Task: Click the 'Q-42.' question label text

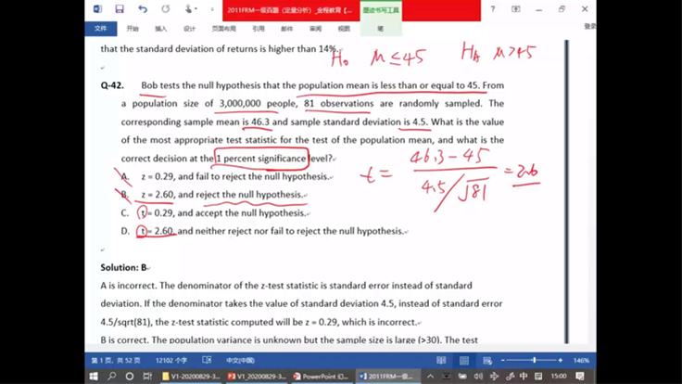Action: [112, 85]
